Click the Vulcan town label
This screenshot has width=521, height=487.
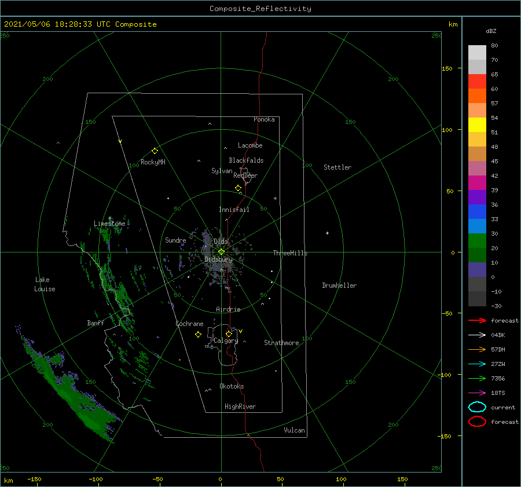point(294,430)
